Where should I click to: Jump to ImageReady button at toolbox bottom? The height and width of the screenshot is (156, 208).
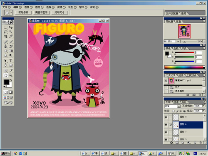(x=8, y=103)
